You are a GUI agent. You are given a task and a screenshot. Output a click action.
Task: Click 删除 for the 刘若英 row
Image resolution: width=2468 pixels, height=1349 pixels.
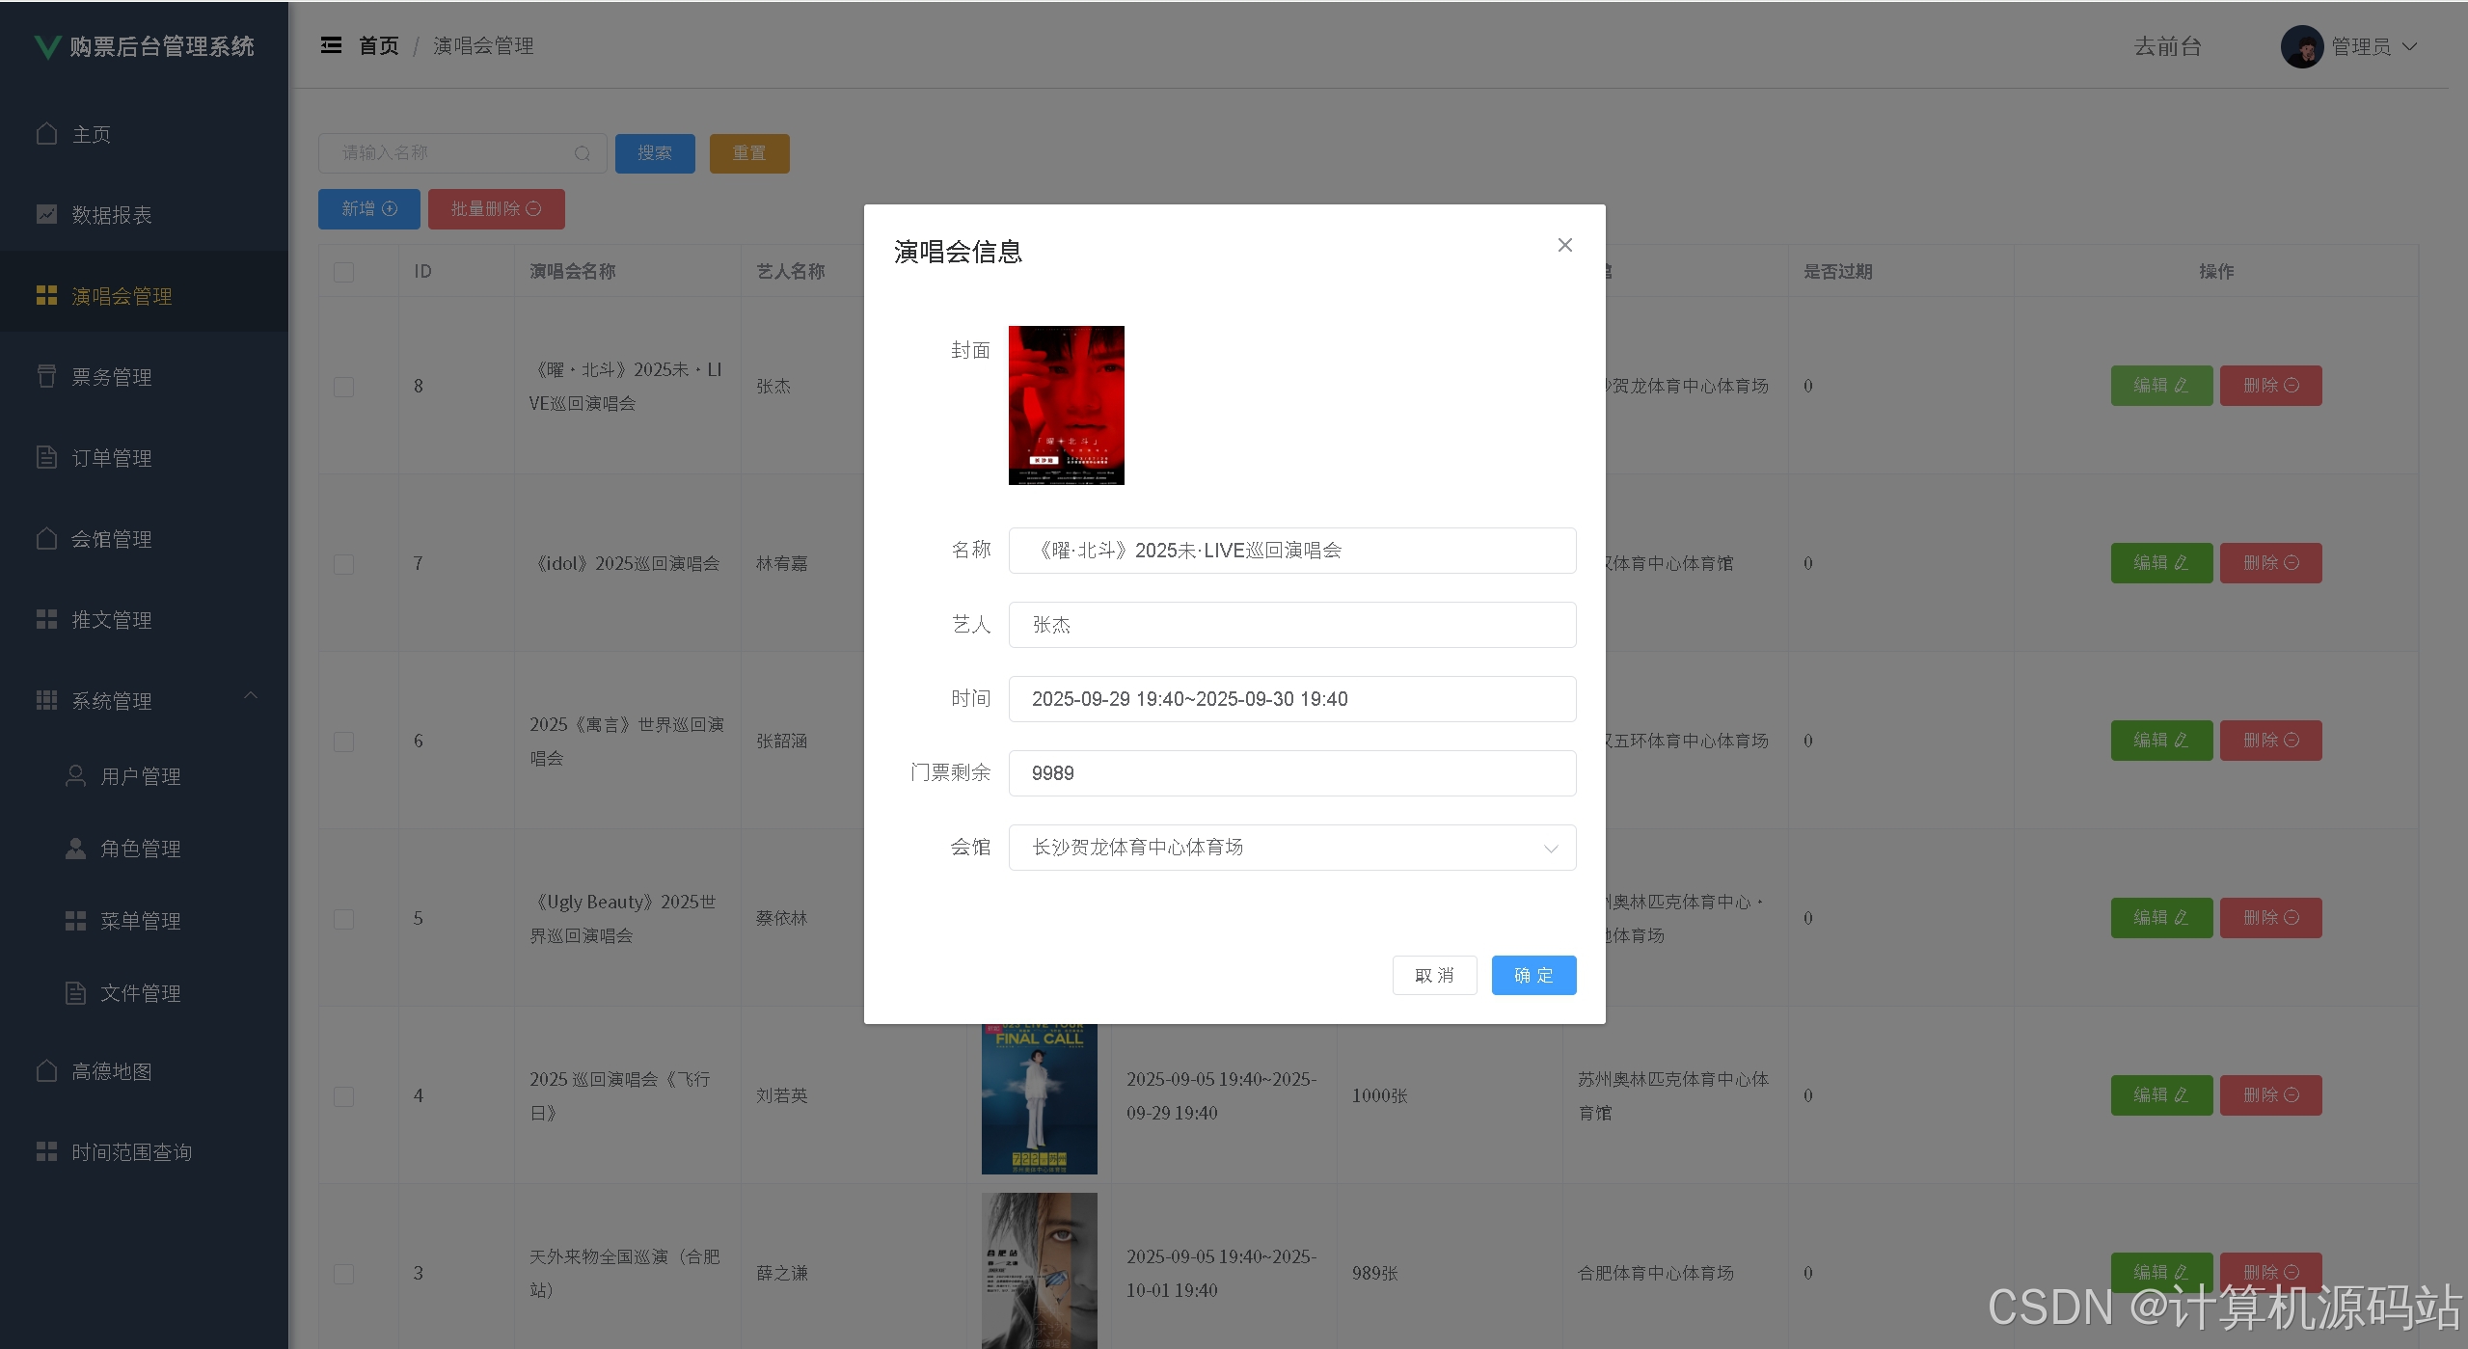pyautogui.click(x=2270, y=1095)
